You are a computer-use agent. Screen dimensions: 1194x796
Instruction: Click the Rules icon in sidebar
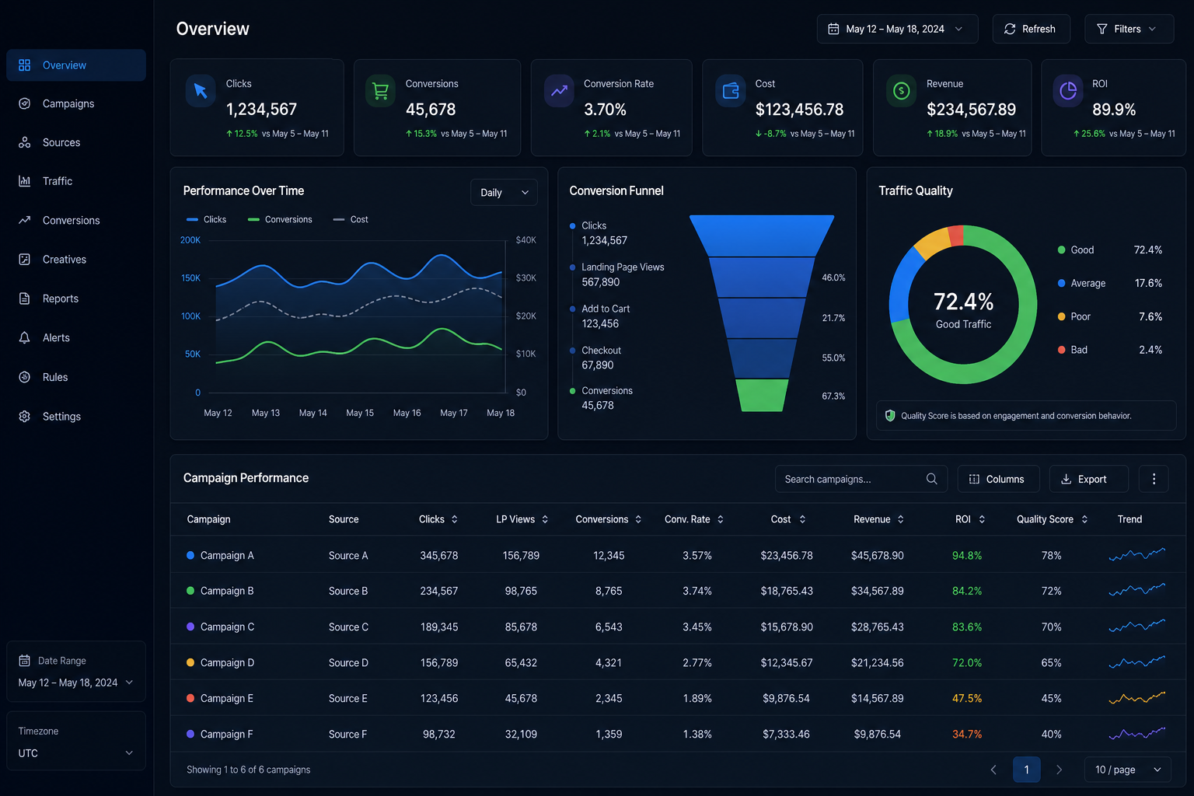(24, 377)
